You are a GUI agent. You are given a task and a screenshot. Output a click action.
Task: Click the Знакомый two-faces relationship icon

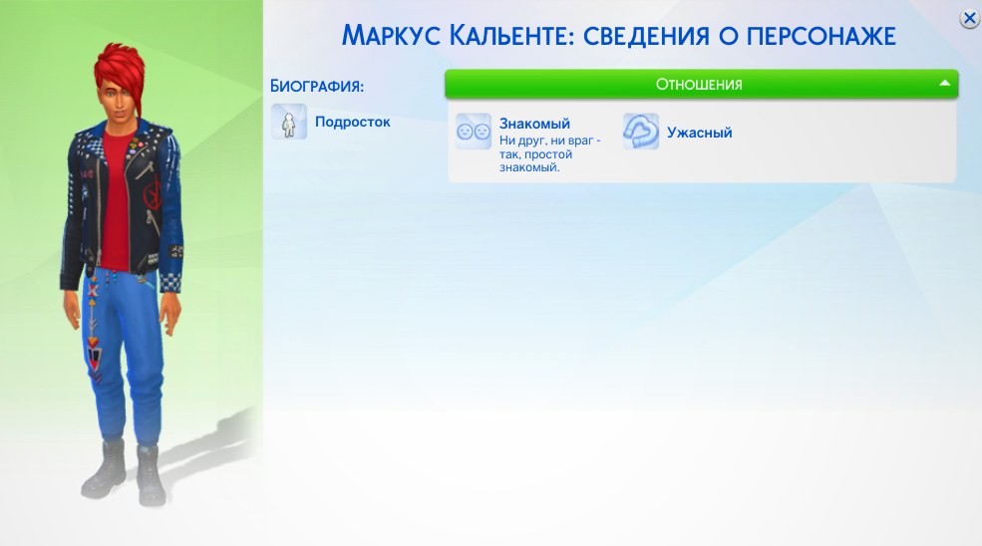pyautogui.click(x=474, y=132)
